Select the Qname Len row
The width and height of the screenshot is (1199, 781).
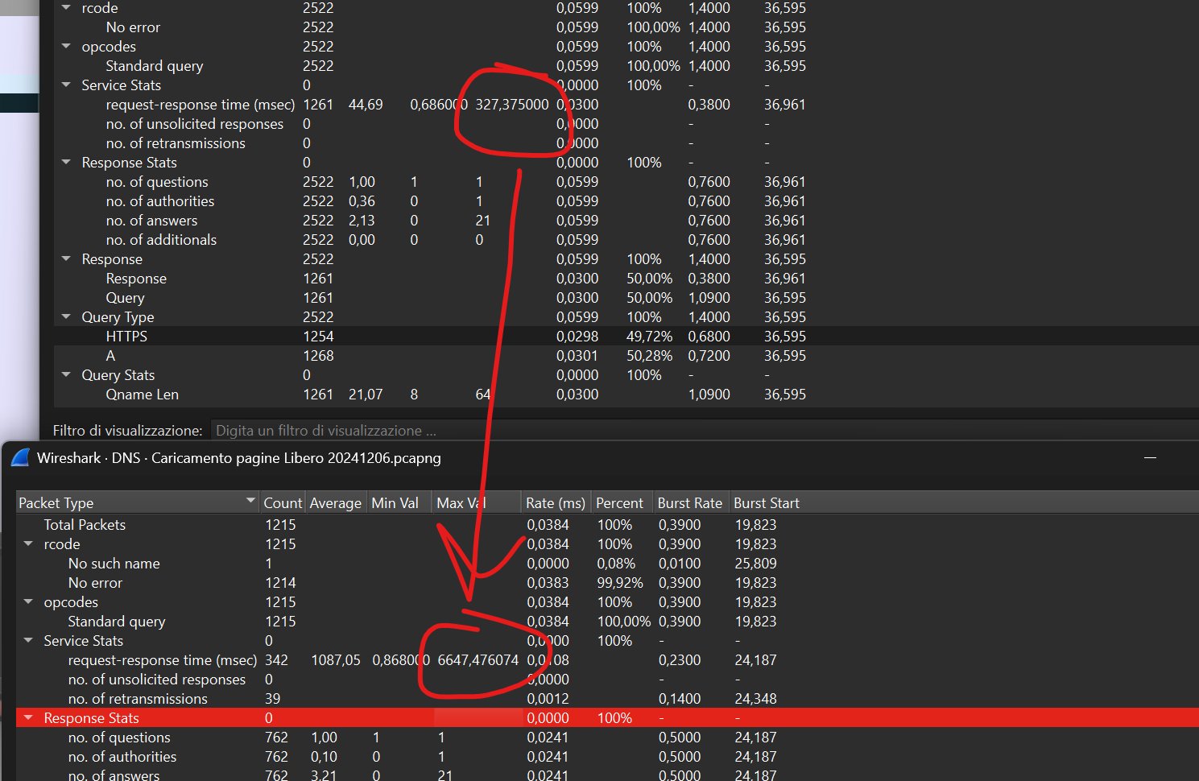tap(142, 395)
